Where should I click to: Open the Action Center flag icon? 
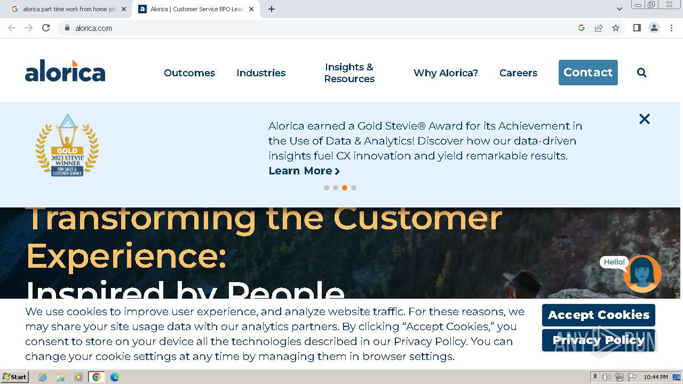[x=632, y=377]
